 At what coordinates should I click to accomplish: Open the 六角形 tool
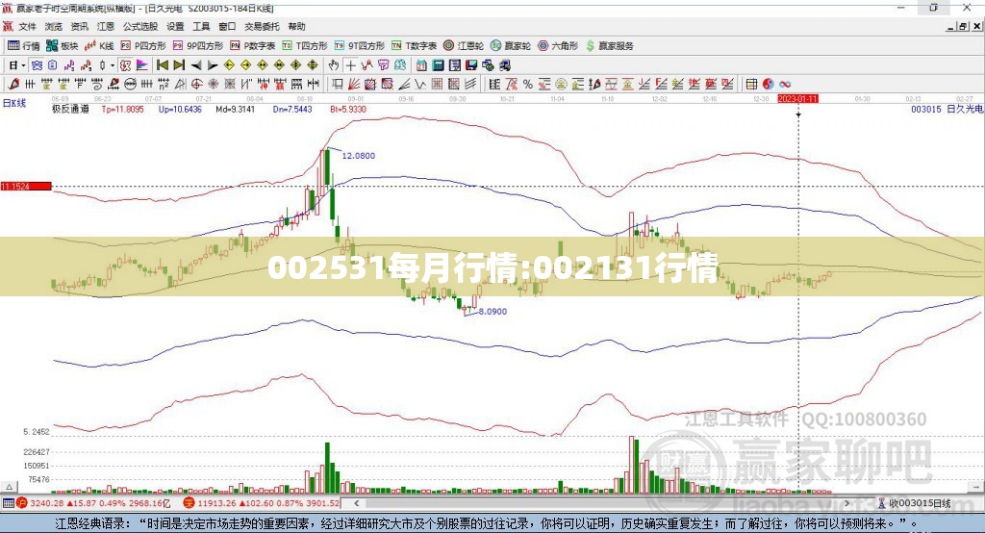click(x=558, y=46)
